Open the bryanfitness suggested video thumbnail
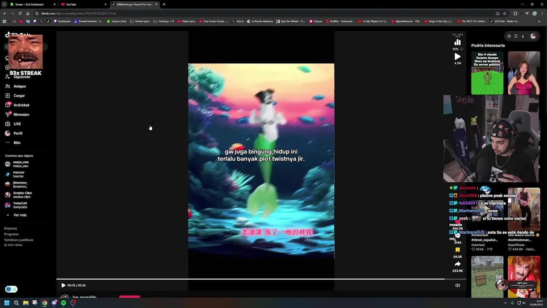Image resolution: width=547 pixels, height=308 pixels. (524, 210)
